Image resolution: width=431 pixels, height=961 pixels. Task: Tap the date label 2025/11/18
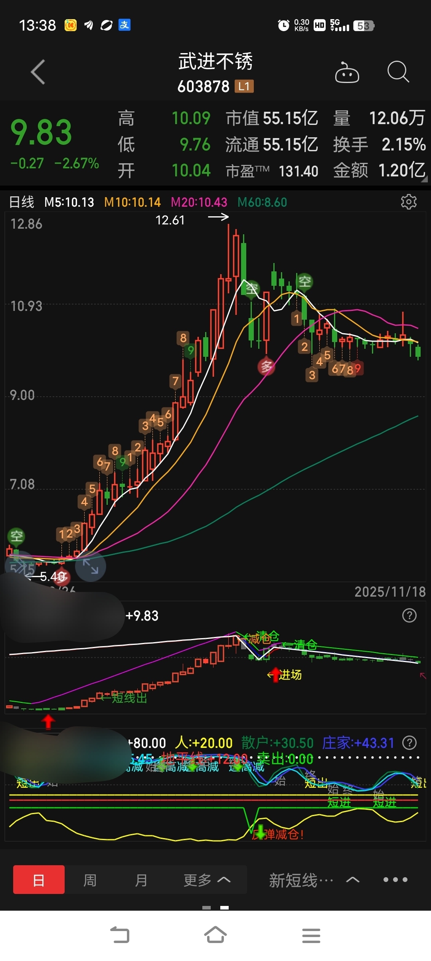390,591
